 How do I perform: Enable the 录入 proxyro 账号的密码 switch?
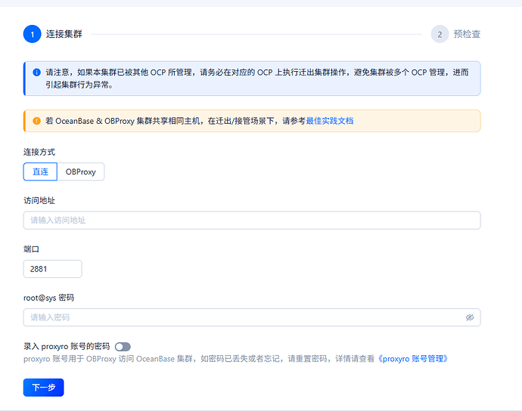(123, 346)
